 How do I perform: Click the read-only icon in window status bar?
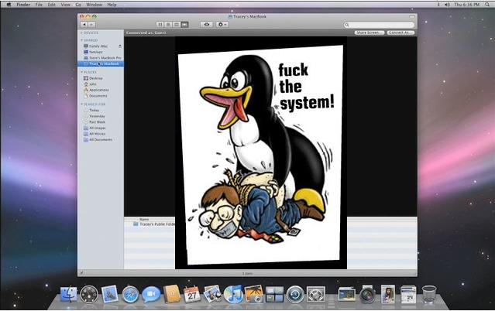(x=82, y=273)
